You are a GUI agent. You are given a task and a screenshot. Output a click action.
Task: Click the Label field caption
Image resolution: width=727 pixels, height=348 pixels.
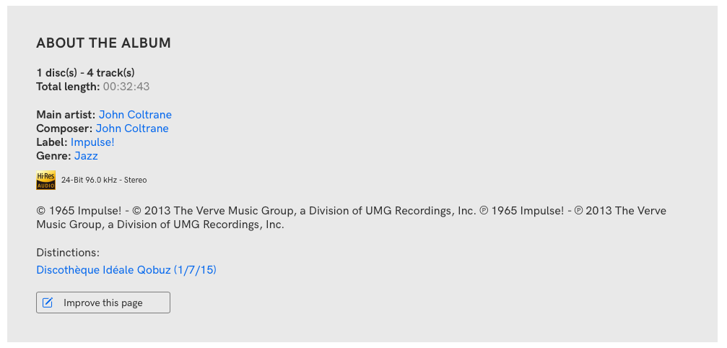52,142
